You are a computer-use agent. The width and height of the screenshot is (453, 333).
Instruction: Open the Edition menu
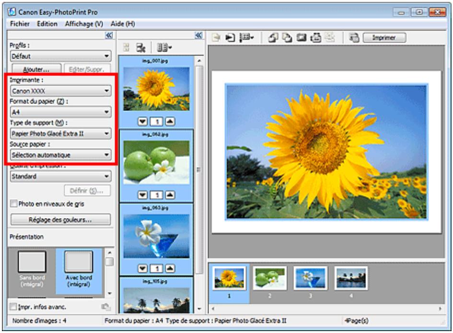tap(47, 23)
